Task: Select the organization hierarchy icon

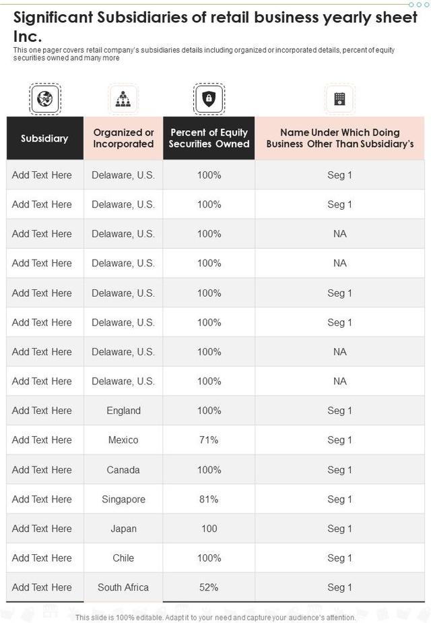Action: coord(123,99)
